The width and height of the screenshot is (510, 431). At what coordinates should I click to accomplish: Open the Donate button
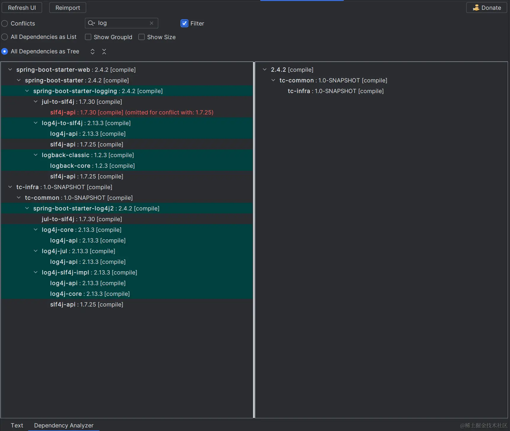pos(487,8)
